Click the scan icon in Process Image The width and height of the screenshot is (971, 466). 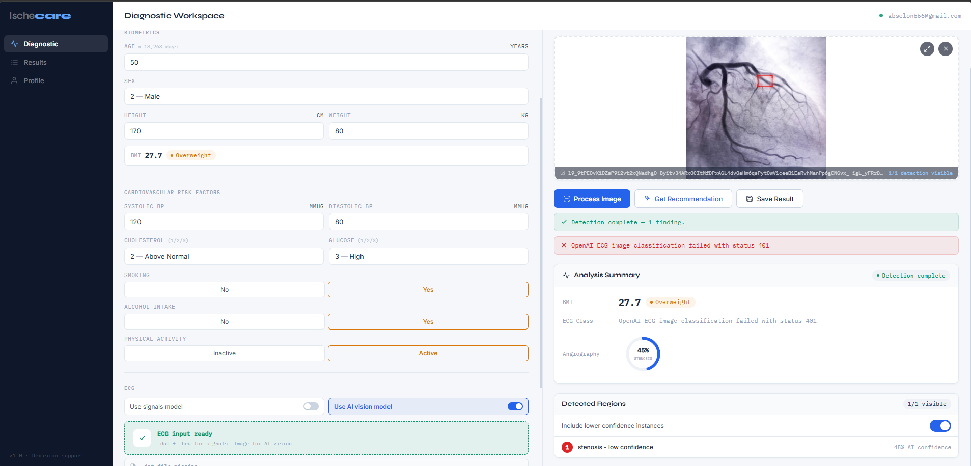click(567, 199)
